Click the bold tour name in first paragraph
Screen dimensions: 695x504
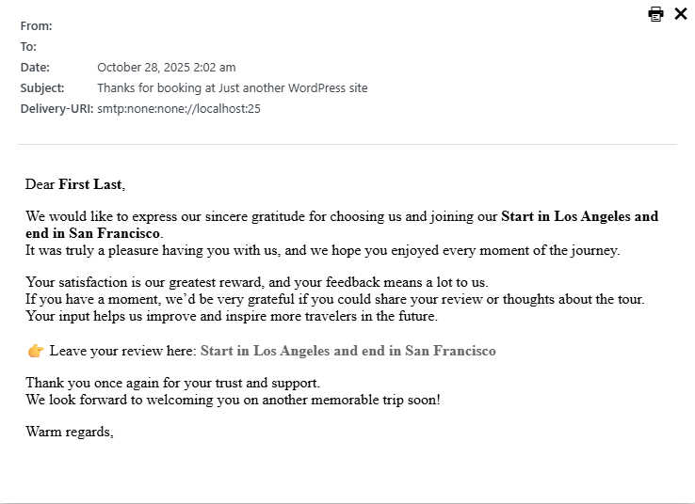579,216
